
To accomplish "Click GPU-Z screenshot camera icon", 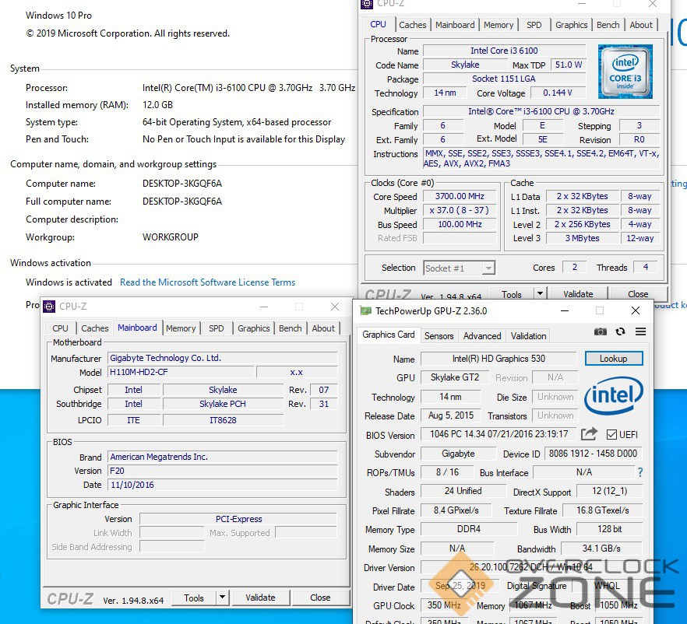I will point(601,331).
